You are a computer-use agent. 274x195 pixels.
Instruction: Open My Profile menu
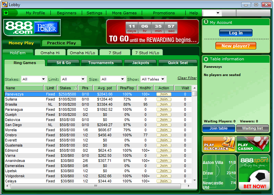click(x=35, y=13)
